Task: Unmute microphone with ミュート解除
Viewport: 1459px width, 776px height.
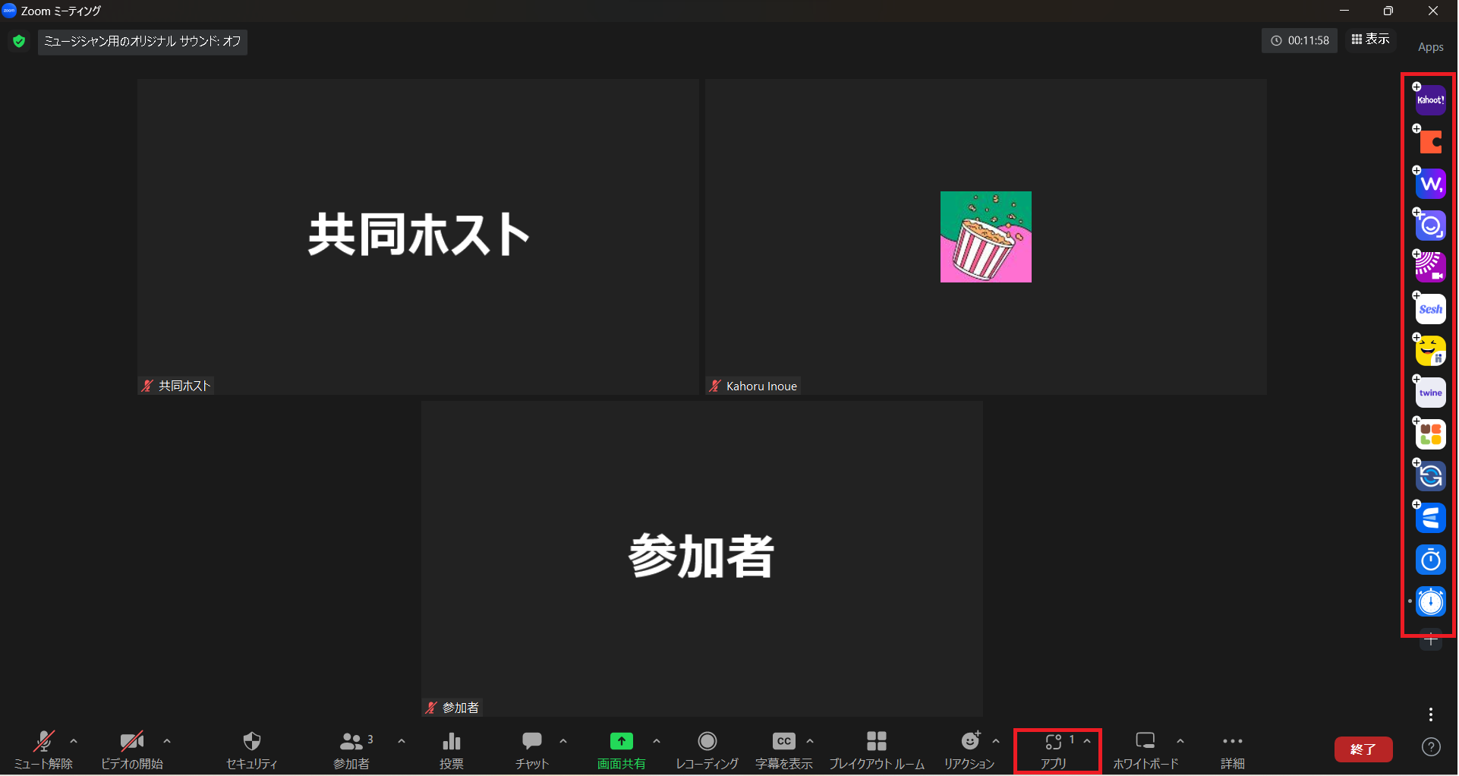Action: pos(43,749)
